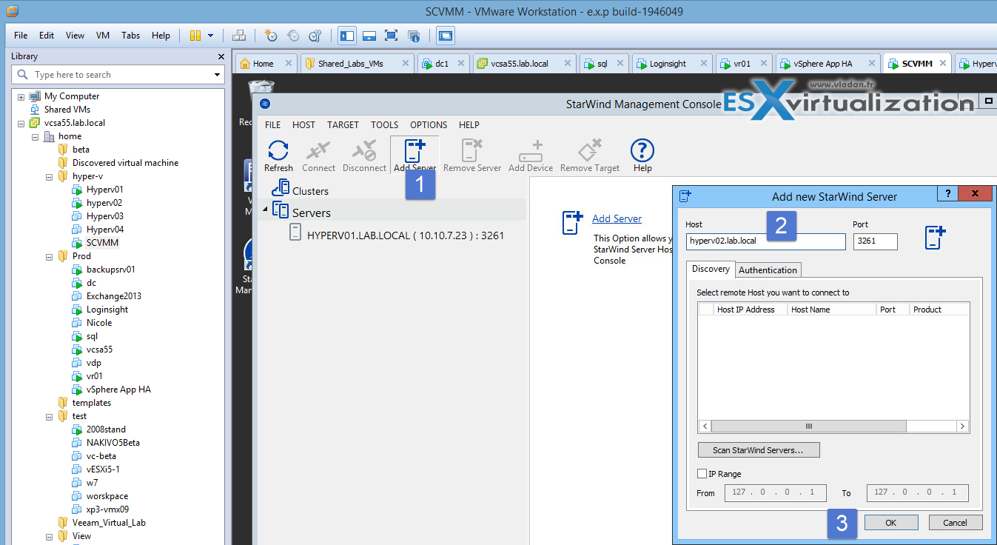The width and height of the screenshot is (997, 545).
Task: Open StarWind TARGET menu
Action: tap(343, 125)
